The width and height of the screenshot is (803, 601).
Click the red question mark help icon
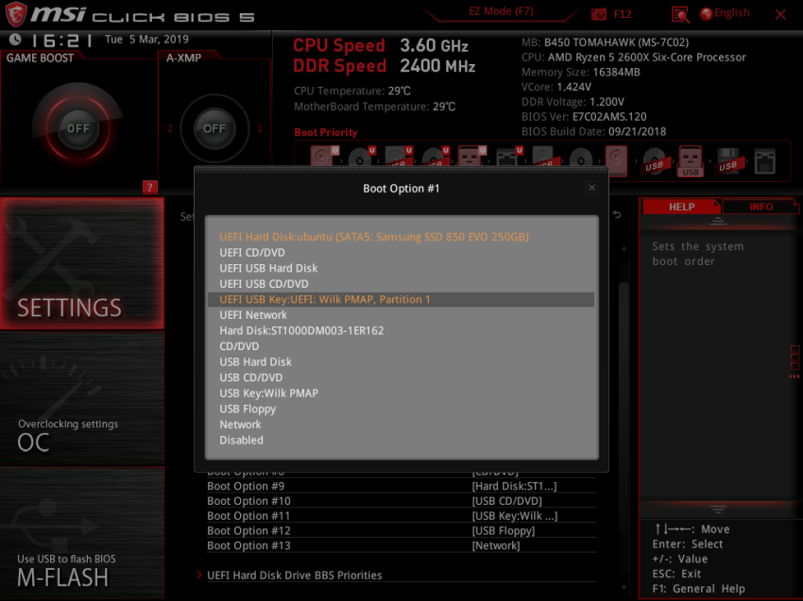coord(149,187)
